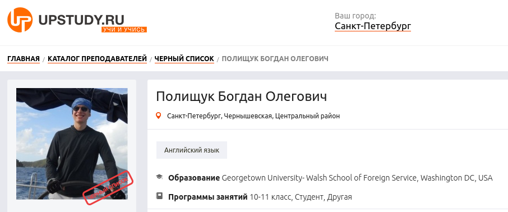Click the orange UP logo icon
The height and width of the screenshot is (212, 508).
pyautogui.click(x=20, y=20)
